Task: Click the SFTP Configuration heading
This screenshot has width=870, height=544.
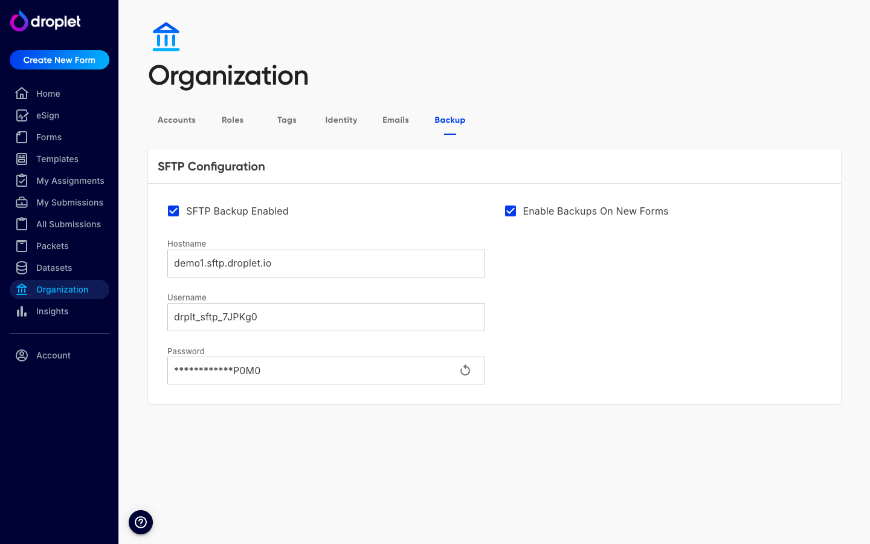Action: tap(211, 166)
